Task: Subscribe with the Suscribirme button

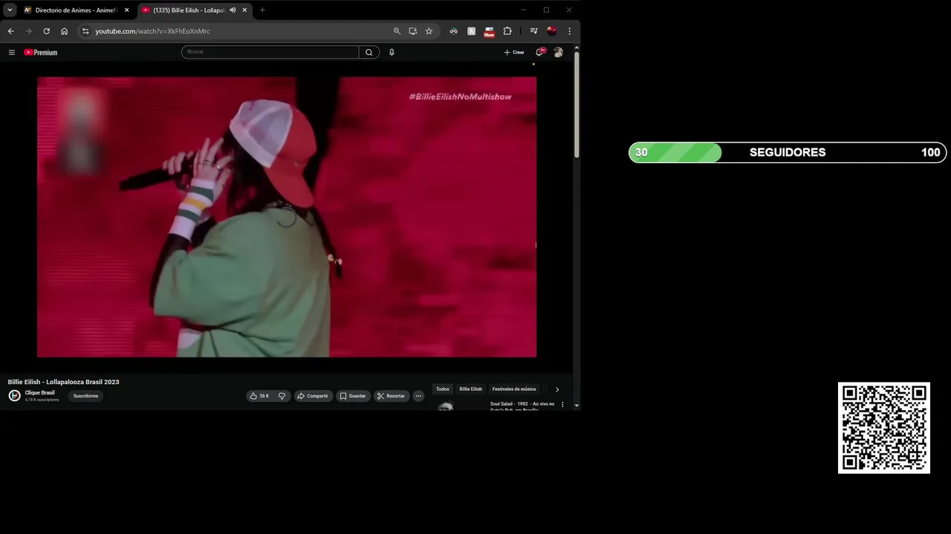Action: [x=85, y=396]
